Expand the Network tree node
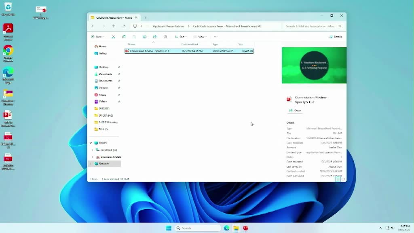 [91, 164]
